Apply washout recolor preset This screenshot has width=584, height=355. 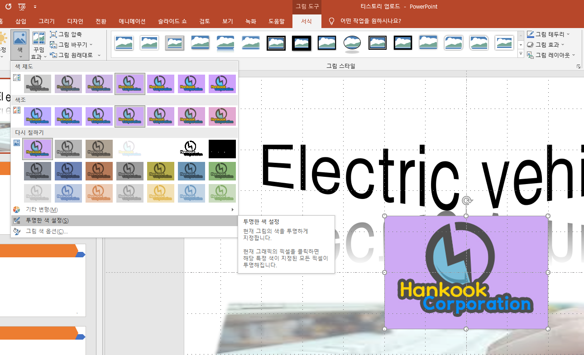tap(130, 149)
